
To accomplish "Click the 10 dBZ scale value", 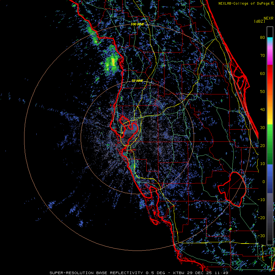I will tap(262, 164).
